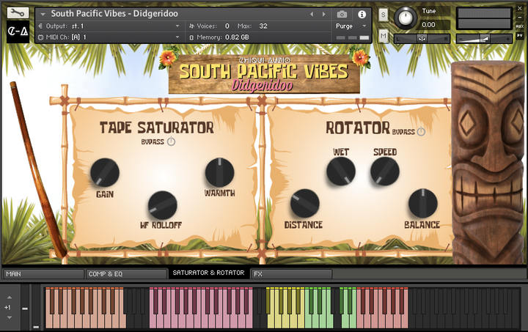Click the Voices count 0
The width and height of the screenshot is (528, 332).
pyautogui.click(x=227, y=26)
